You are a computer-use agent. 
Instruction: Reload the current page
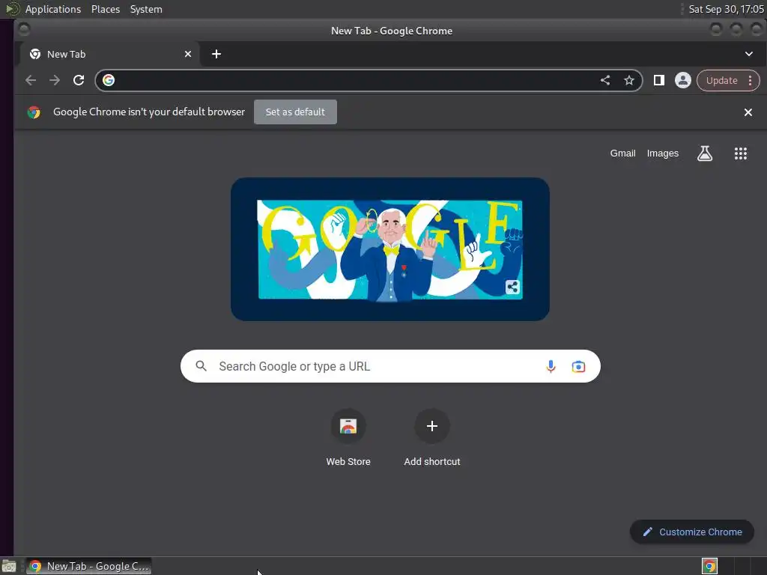tap(78, 80)
